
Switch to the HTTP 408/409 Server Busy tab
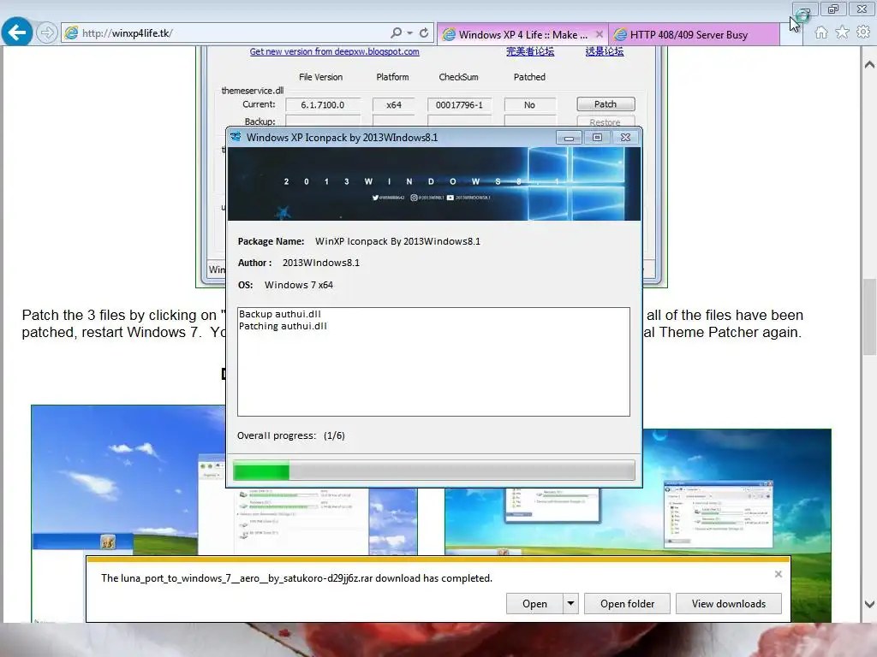coord(694,34)
